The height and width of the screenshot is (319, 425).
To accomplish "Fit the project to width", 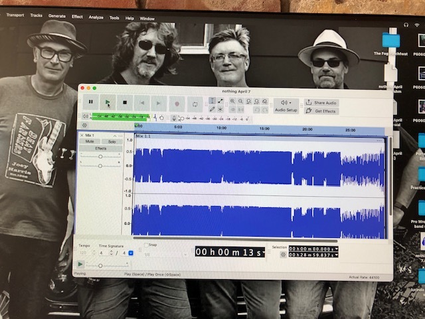I will click(x=257, y=102).
